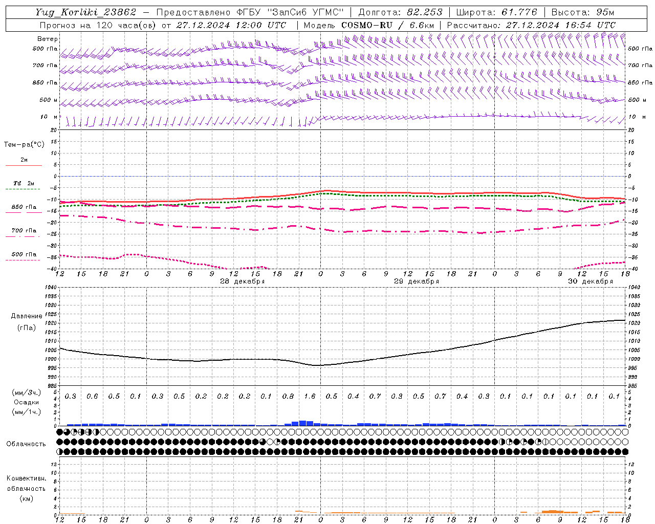Select the 850 гПа temperature legend entry
This screenshot has height=524, width=655.
tap(24, 207)
